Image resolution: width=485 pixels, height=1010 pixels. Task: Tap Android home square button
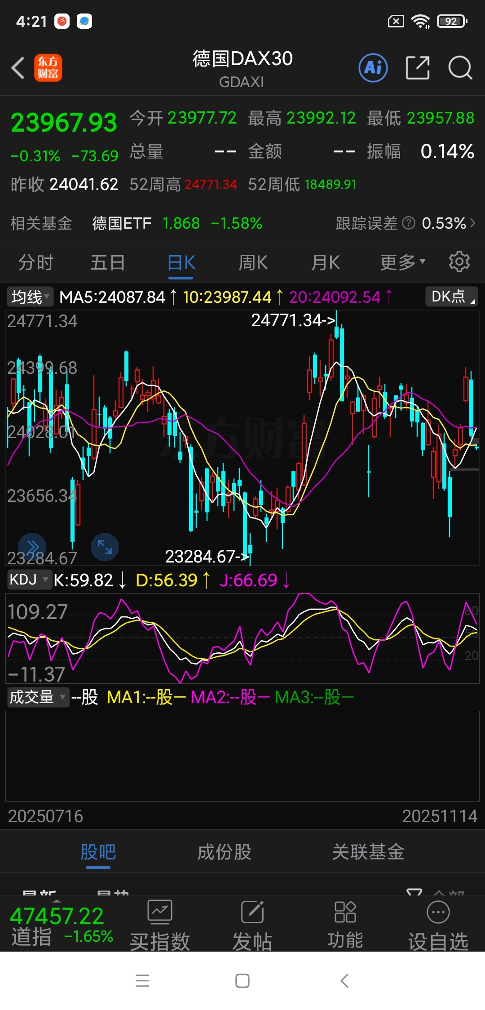242,980
